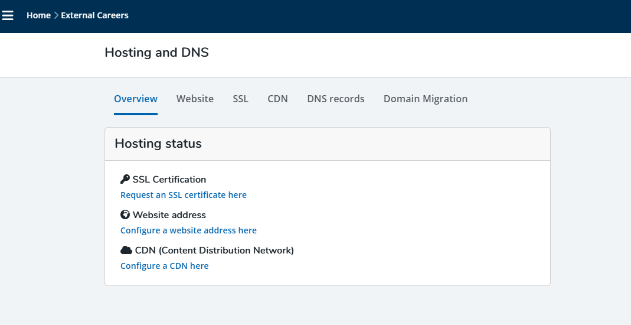Select the Overview tab

(136, 99)
